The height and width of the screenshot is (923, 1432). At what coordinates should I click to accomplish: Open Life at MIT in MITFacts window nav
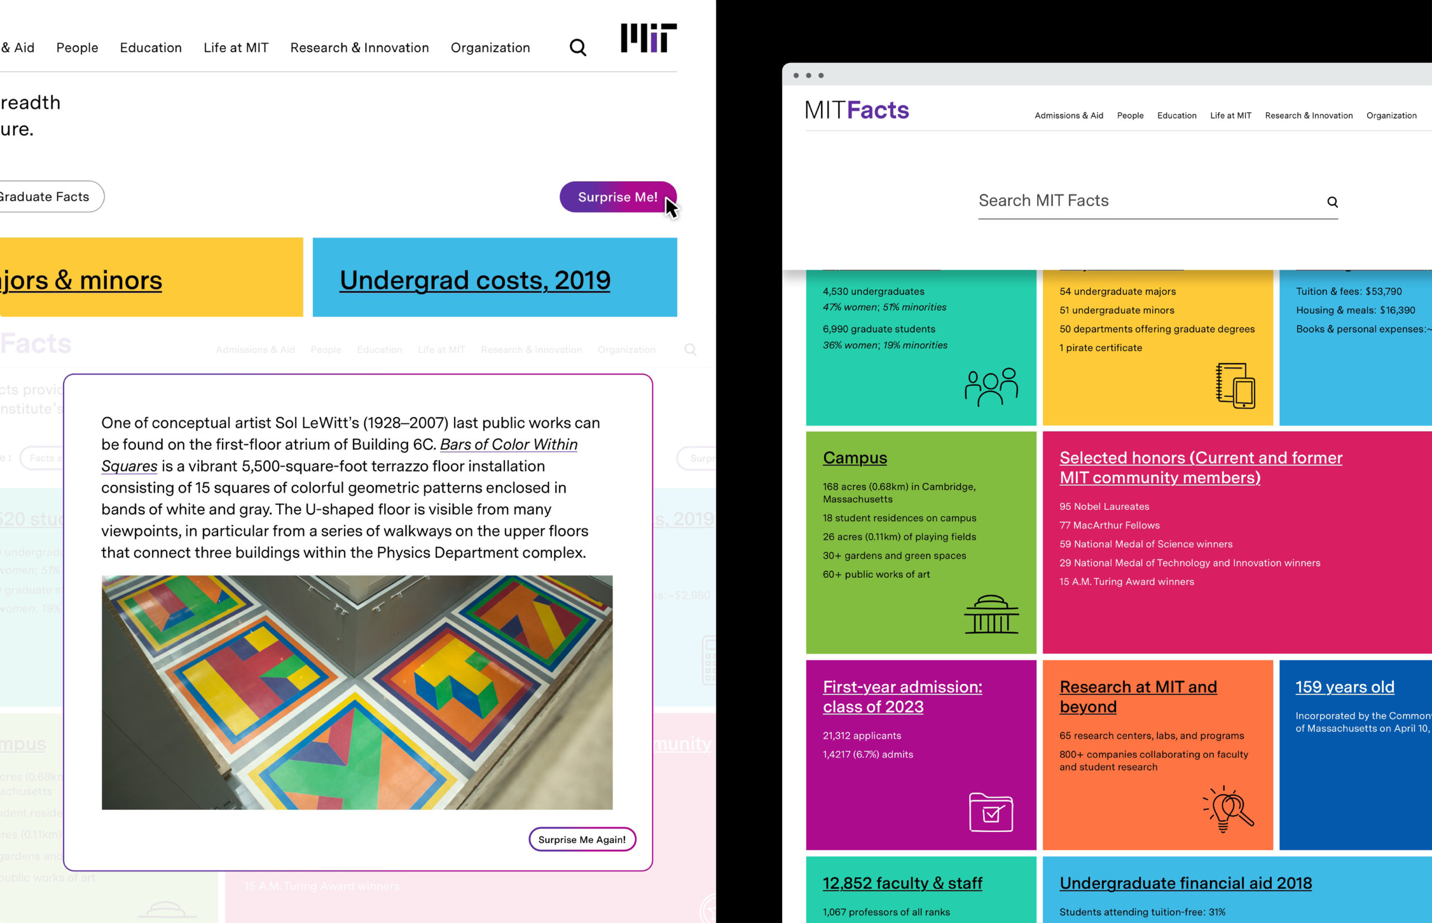(x=1231, y=116)
